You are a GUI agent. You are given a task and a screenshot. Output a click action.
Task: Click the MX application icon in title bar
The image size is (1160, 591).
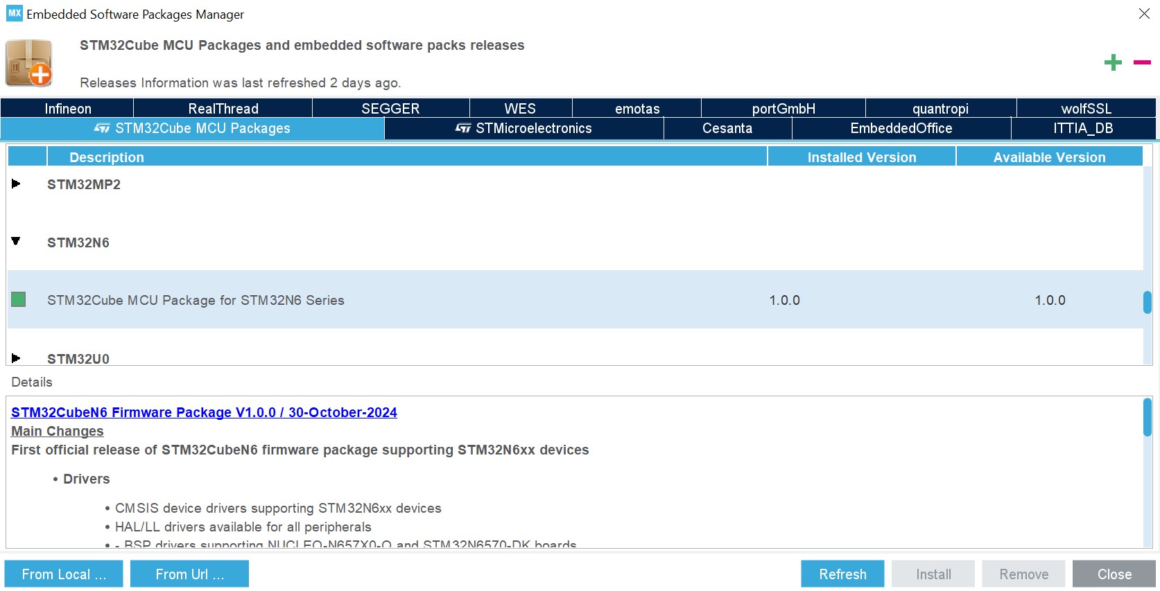click(14, 13)
